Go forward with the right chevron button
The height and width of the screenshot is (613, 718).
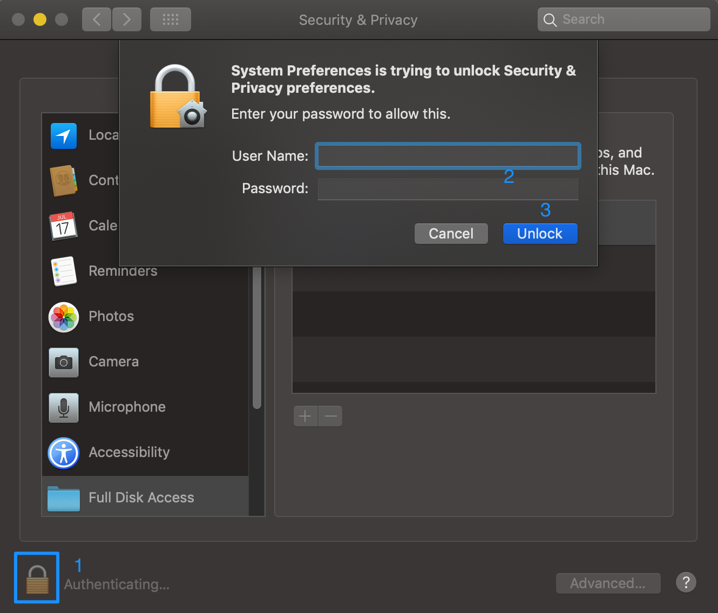[127, 19]
